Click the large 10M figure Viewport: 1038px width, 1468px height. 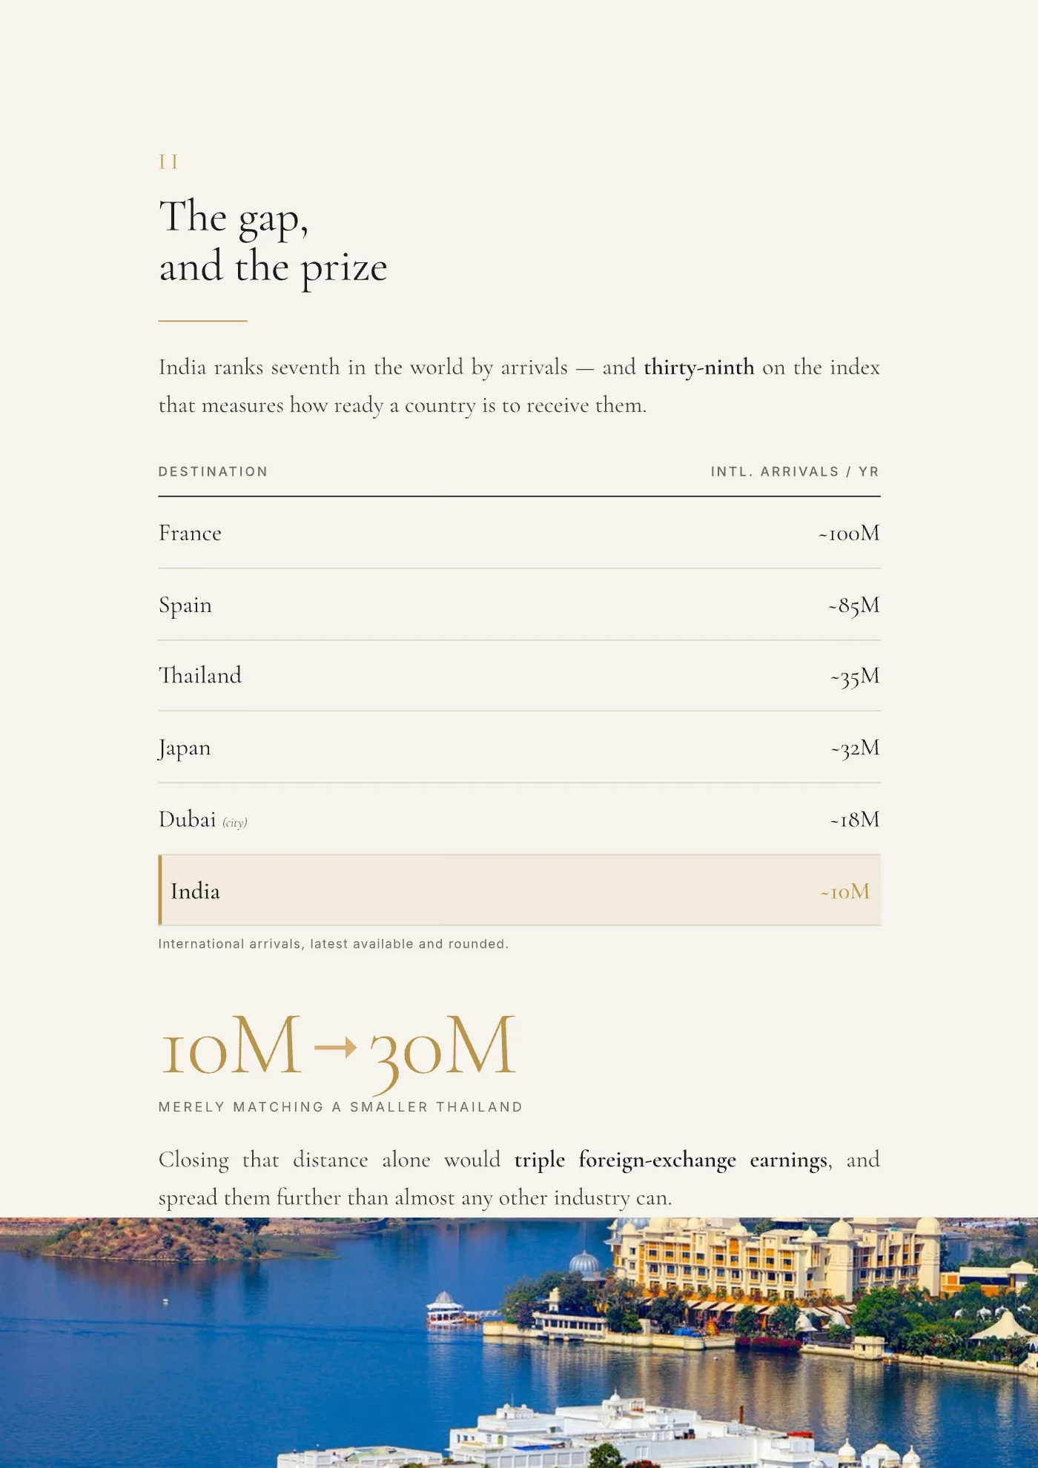pos(231,1045)
